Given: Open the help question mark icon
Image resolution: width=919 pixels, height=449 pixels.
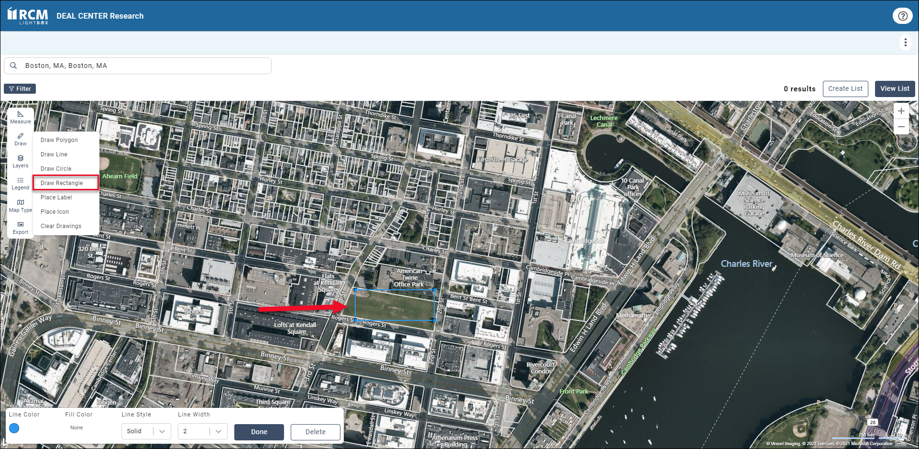Looking at the screenshot, I should [x=902, y=16].
